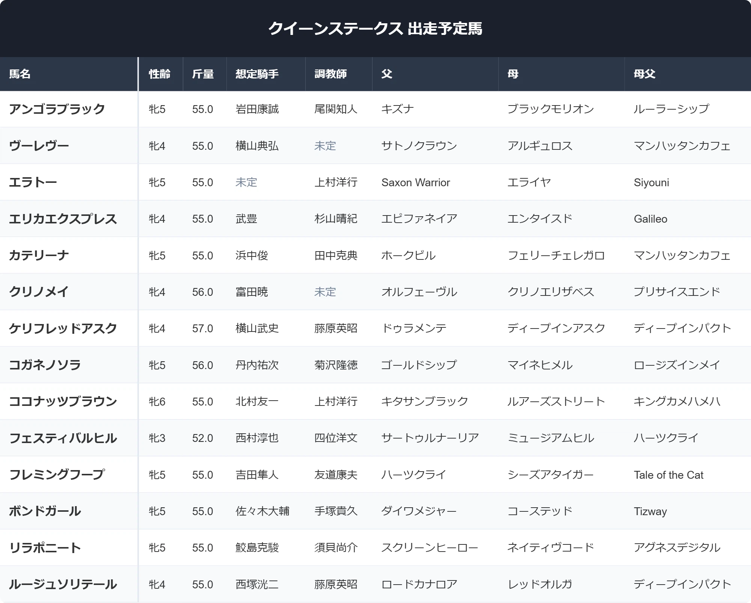Select horse name コガネノソラ

tap(45, 365)
